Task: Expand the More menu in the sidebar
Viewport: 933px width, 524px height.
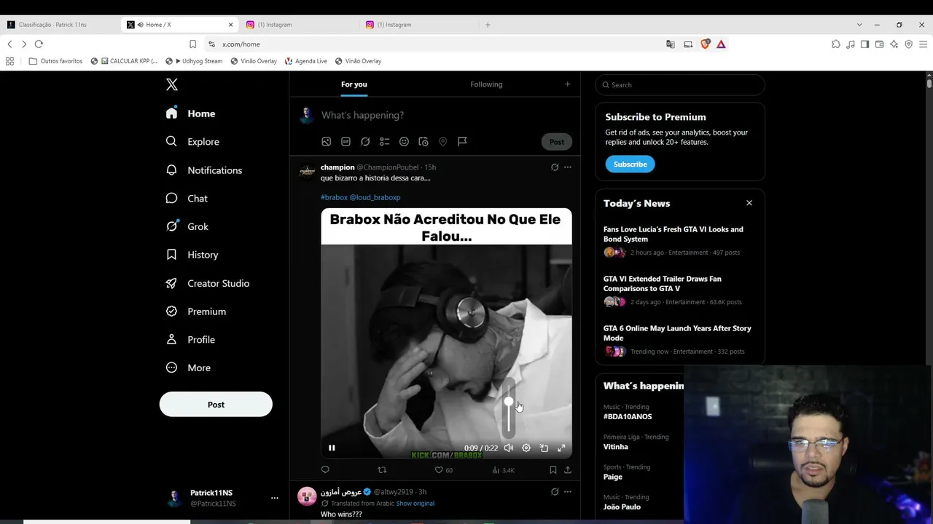Action: click(187, 368)
